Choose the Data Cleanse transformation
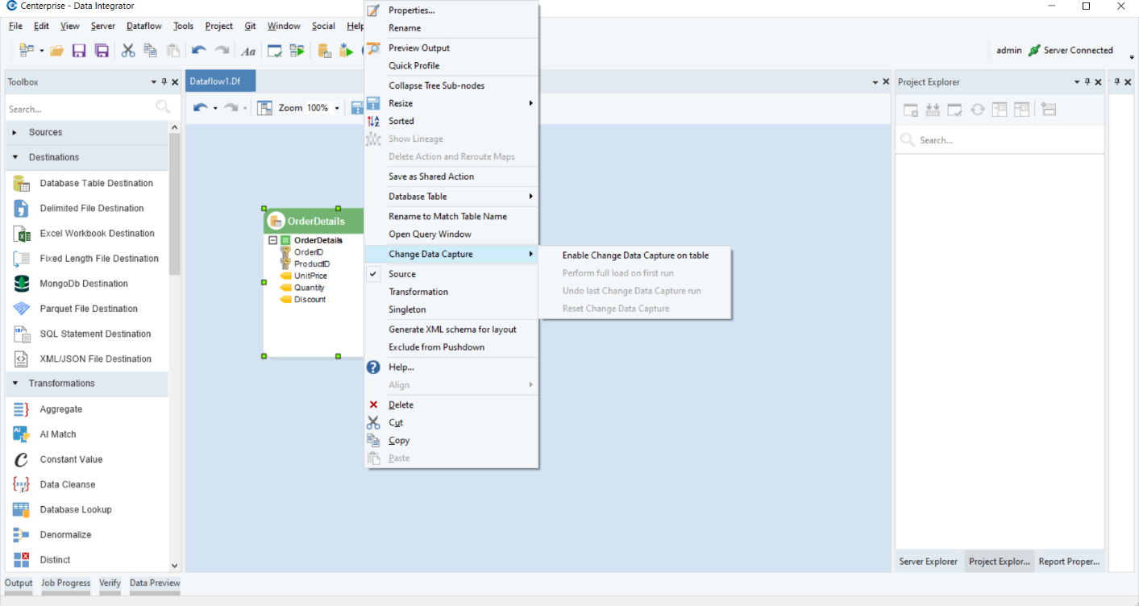 coord(68,484)
